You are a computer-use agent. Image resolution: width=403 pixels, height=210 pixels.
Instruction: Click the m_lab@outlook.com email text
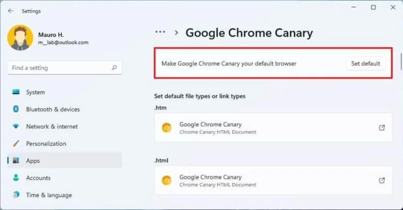pos(63,42)
